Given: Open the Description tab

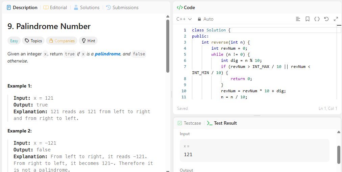Looking at the screenshot, I should click(x=22, y=7).
